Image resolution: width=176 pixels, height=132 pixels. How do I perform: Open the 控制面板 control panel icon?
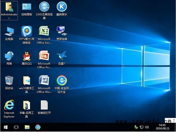[27, 7]
